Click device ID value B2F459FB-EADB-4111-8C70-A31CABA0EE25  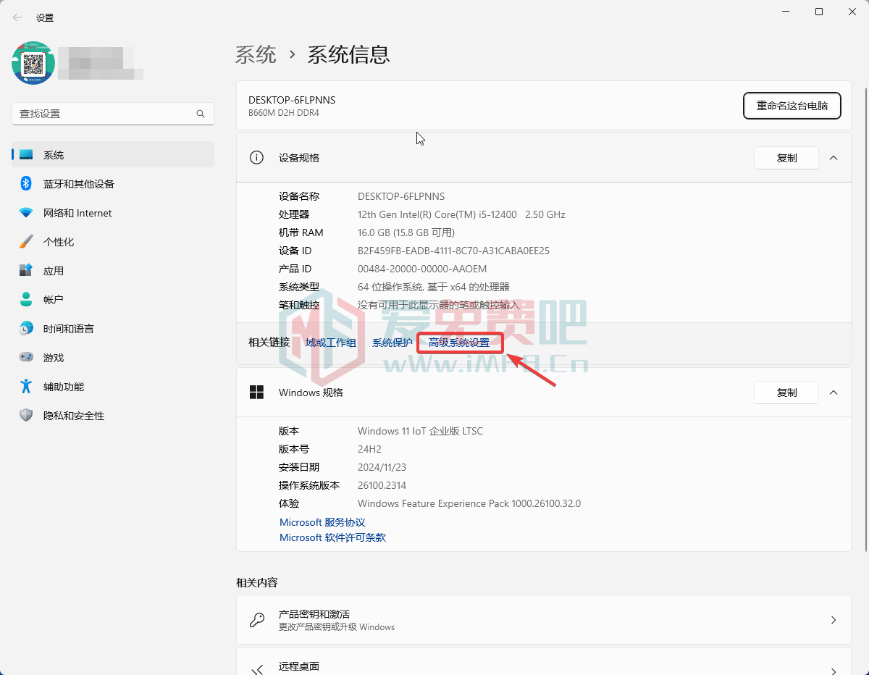tap(453, 251)
